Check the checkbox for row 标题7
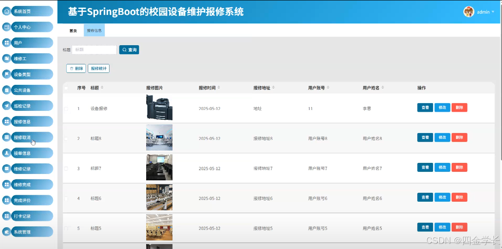The width and height of the screenshot is (502, 249). coord(66,168)
